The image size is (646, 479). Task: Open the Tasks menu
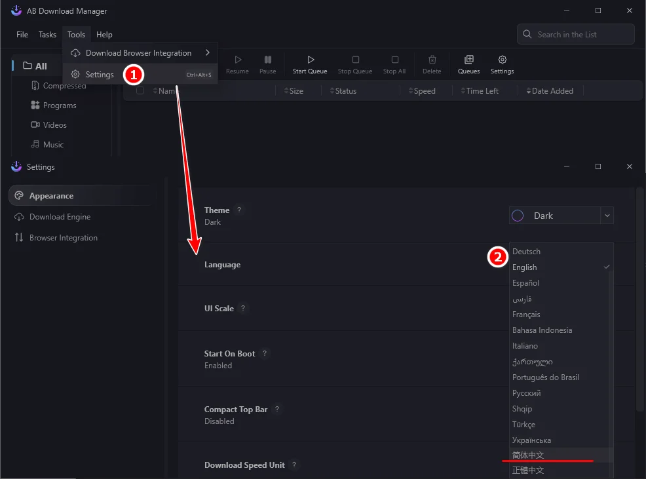(47, 35)
